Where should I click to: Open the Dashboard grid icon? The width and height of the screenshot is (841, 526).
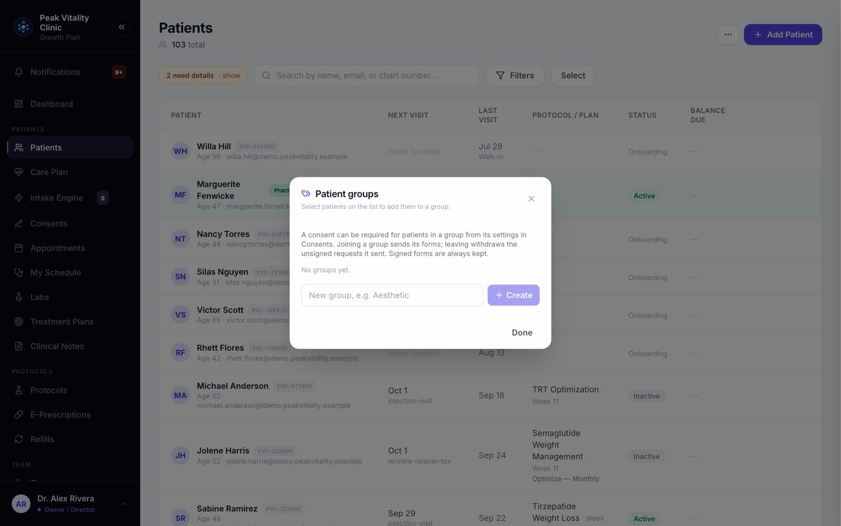coord(19,104)
